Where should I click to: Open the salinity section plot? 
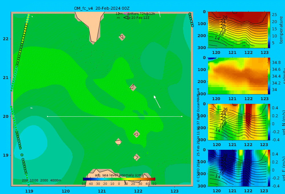238,76
